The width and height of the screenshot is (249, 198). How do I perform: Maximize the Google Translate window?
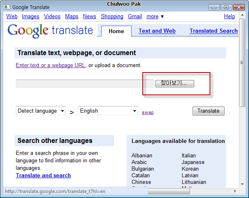pyautogui.click(x=226, y=7)
